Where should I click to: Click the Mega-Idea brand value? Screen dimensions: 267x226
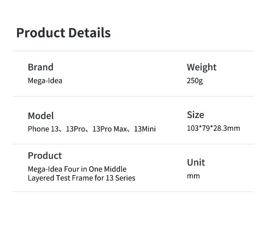[x=45, y=81]
